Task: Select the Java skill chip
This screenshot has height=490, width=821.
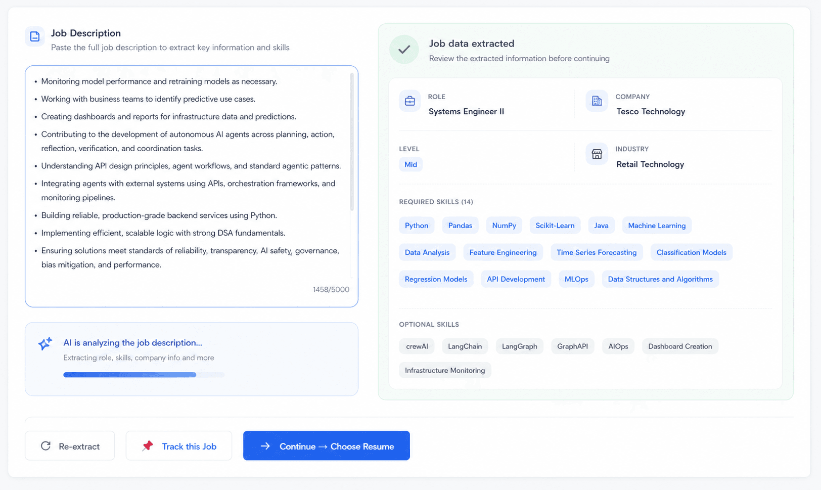Action: click(x=601, y=226)
